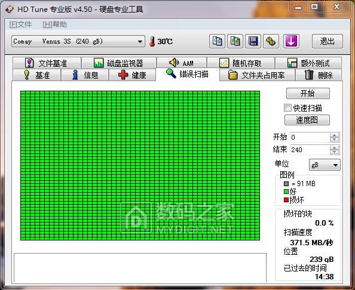Click the purple minimize-to-tray arrow icon
Image resolution: width=355 pixels, height=290 pixels.
click(x=291, y=41)
